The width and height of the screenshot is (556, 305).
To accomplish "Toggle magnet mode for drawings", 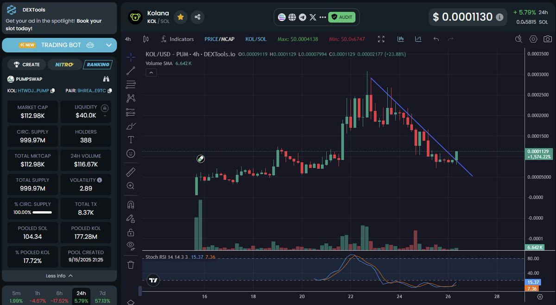I will (131, 205).
